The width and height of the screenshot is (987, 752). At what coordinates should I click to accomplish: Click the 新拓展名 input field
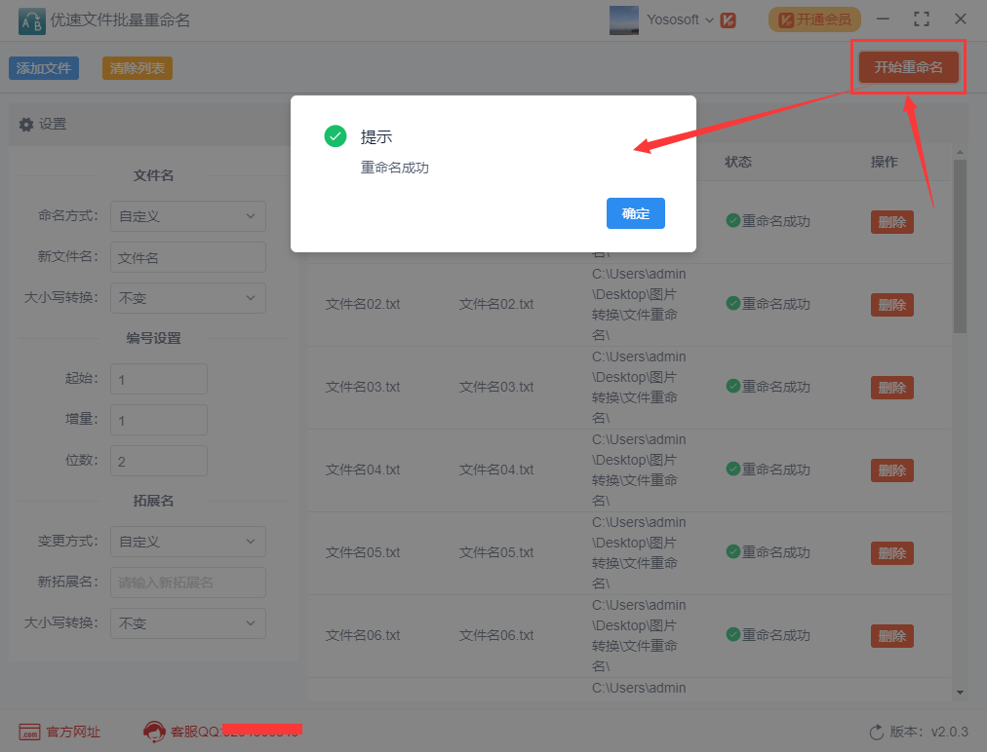tap(187, 583)
